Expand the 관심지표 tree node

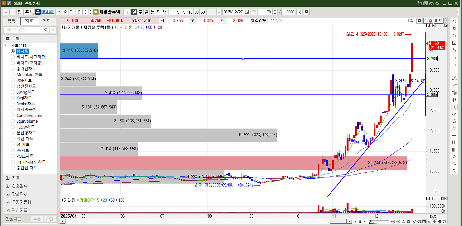click(x=7, y=210)
